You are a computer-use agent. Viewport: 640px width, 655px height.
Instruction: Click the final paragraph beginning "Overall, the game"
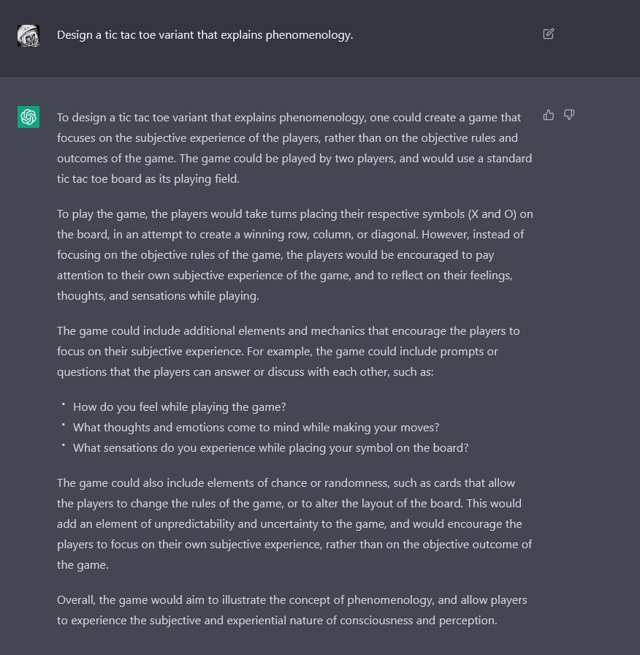(292, 610)
